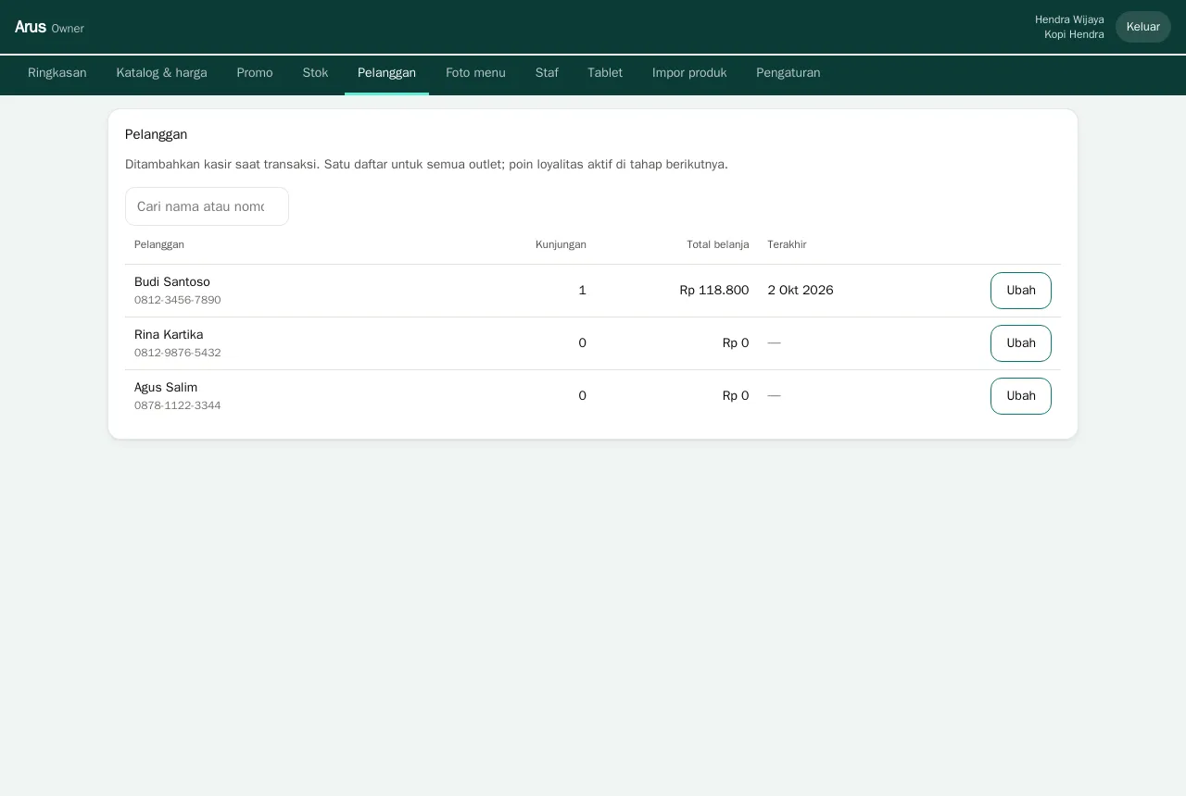Go to the Promo tab
Screen dimensions: 1186x796
[255, 73]
